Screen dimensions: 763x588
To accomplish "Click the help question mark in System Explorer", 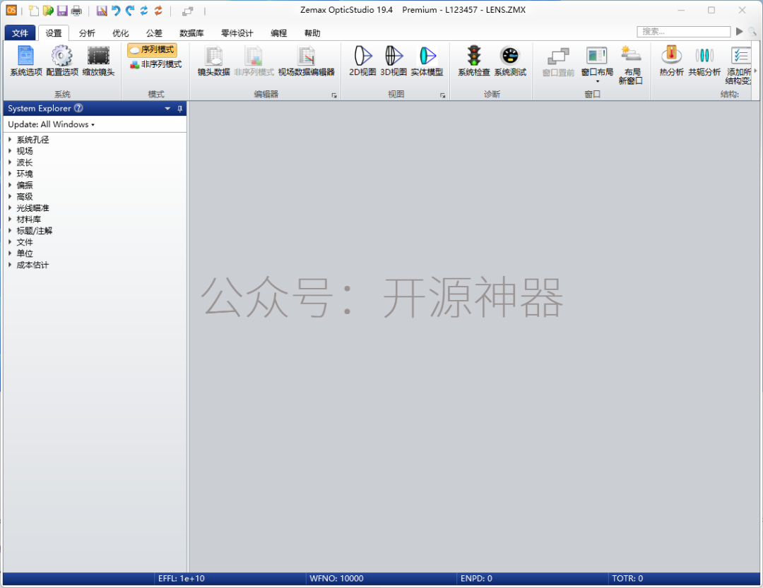I will (78, 108).
